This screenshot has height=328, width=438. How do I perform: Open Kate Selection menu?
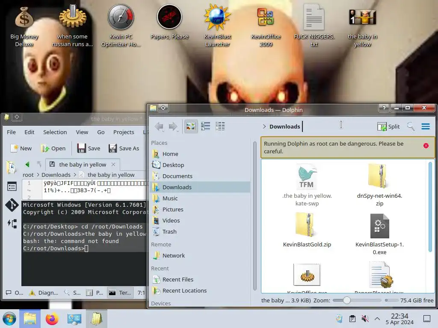[x=55, y=132]
